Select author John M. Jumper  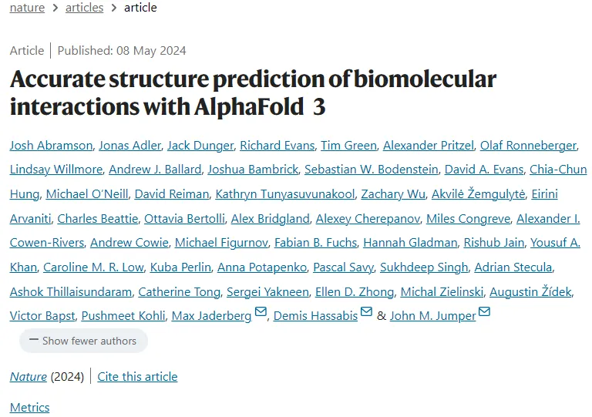pyautogui.click(x=432, y=315)
